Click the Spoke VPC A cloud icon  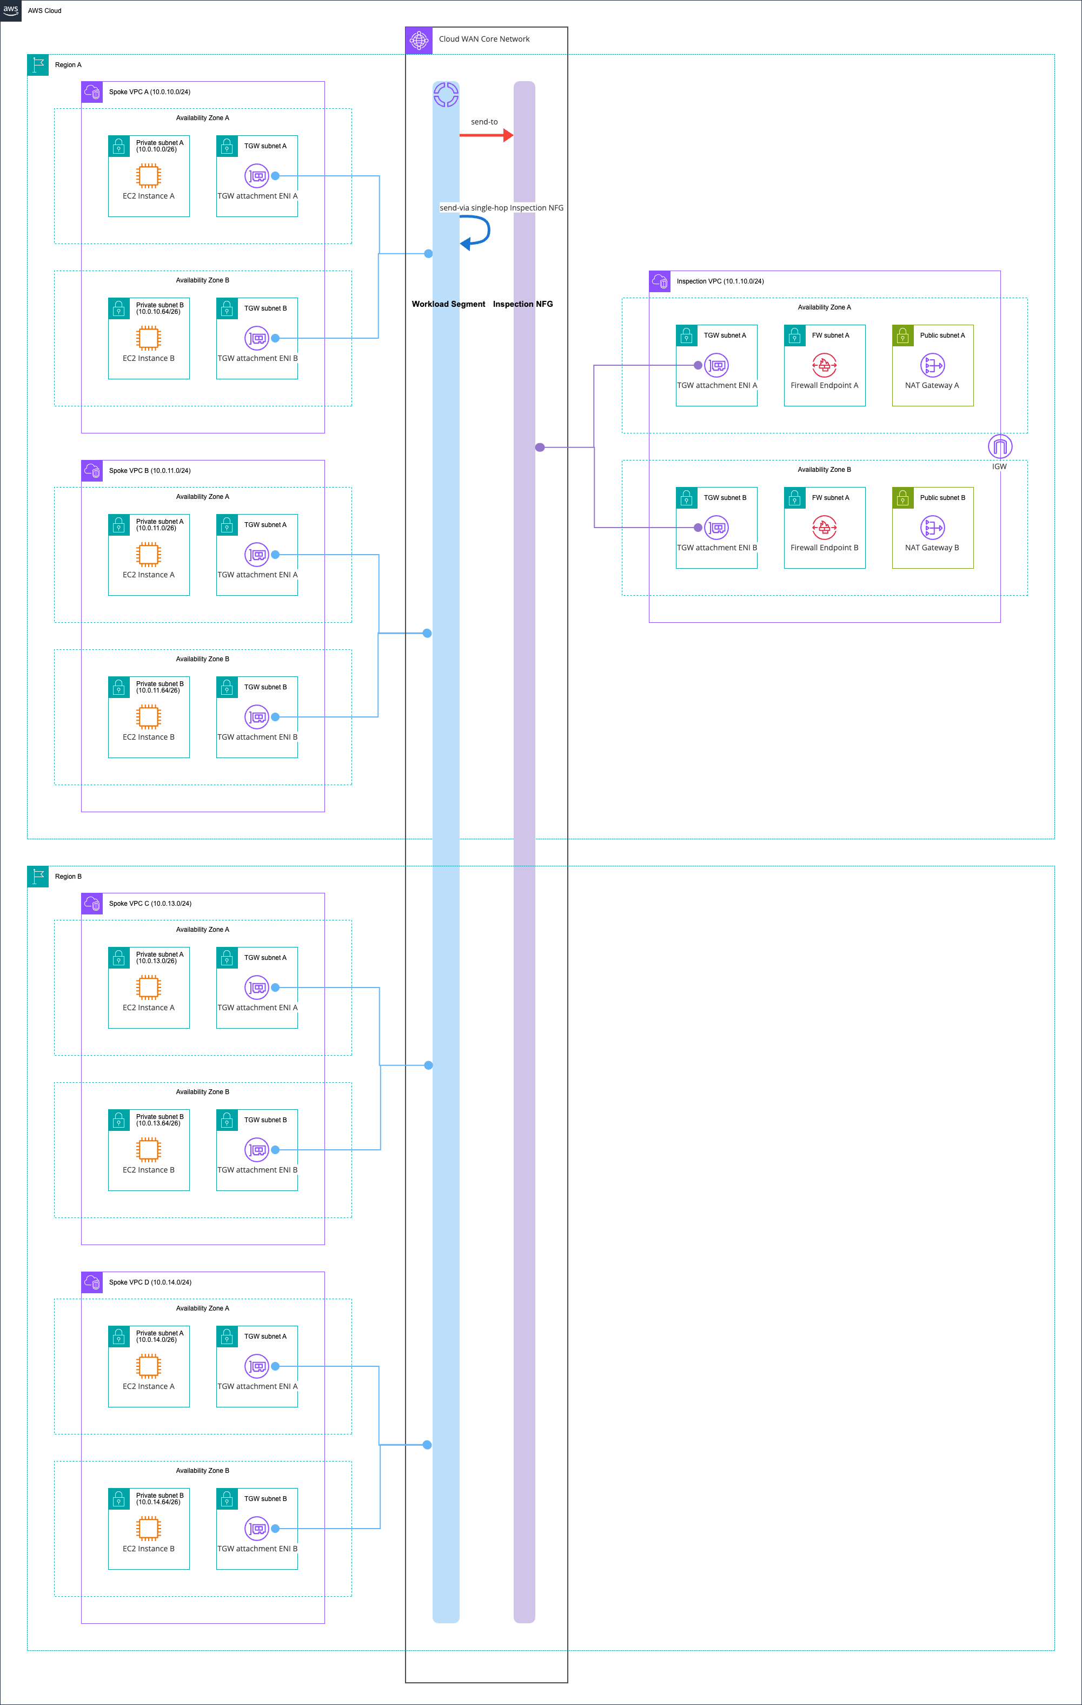(92, 92)
